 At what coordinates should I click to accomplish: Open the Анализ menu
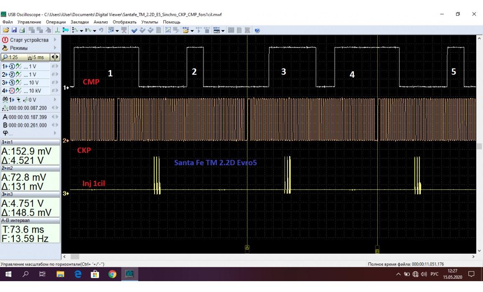101,22
